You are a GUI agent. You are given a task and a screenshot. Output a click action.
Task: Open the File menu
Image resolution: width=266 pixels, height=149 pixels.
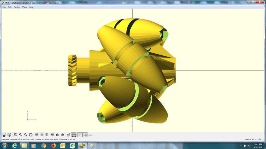(4, 7)
